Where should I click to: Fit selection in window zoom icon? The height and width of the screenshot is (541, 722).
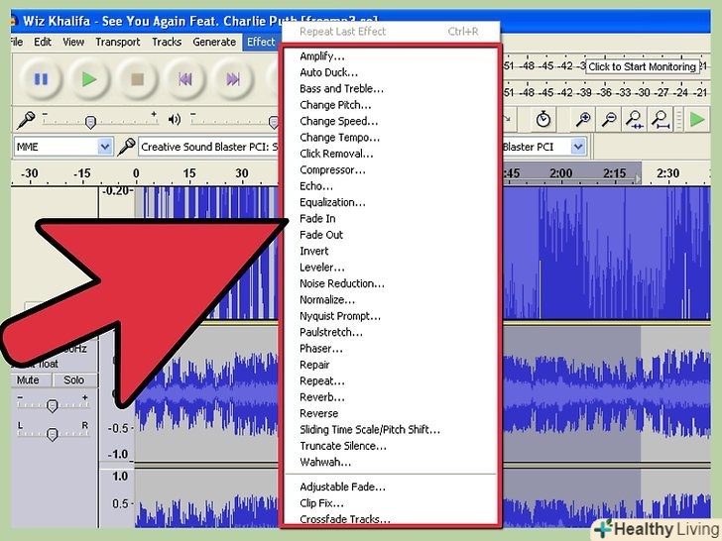635,119
